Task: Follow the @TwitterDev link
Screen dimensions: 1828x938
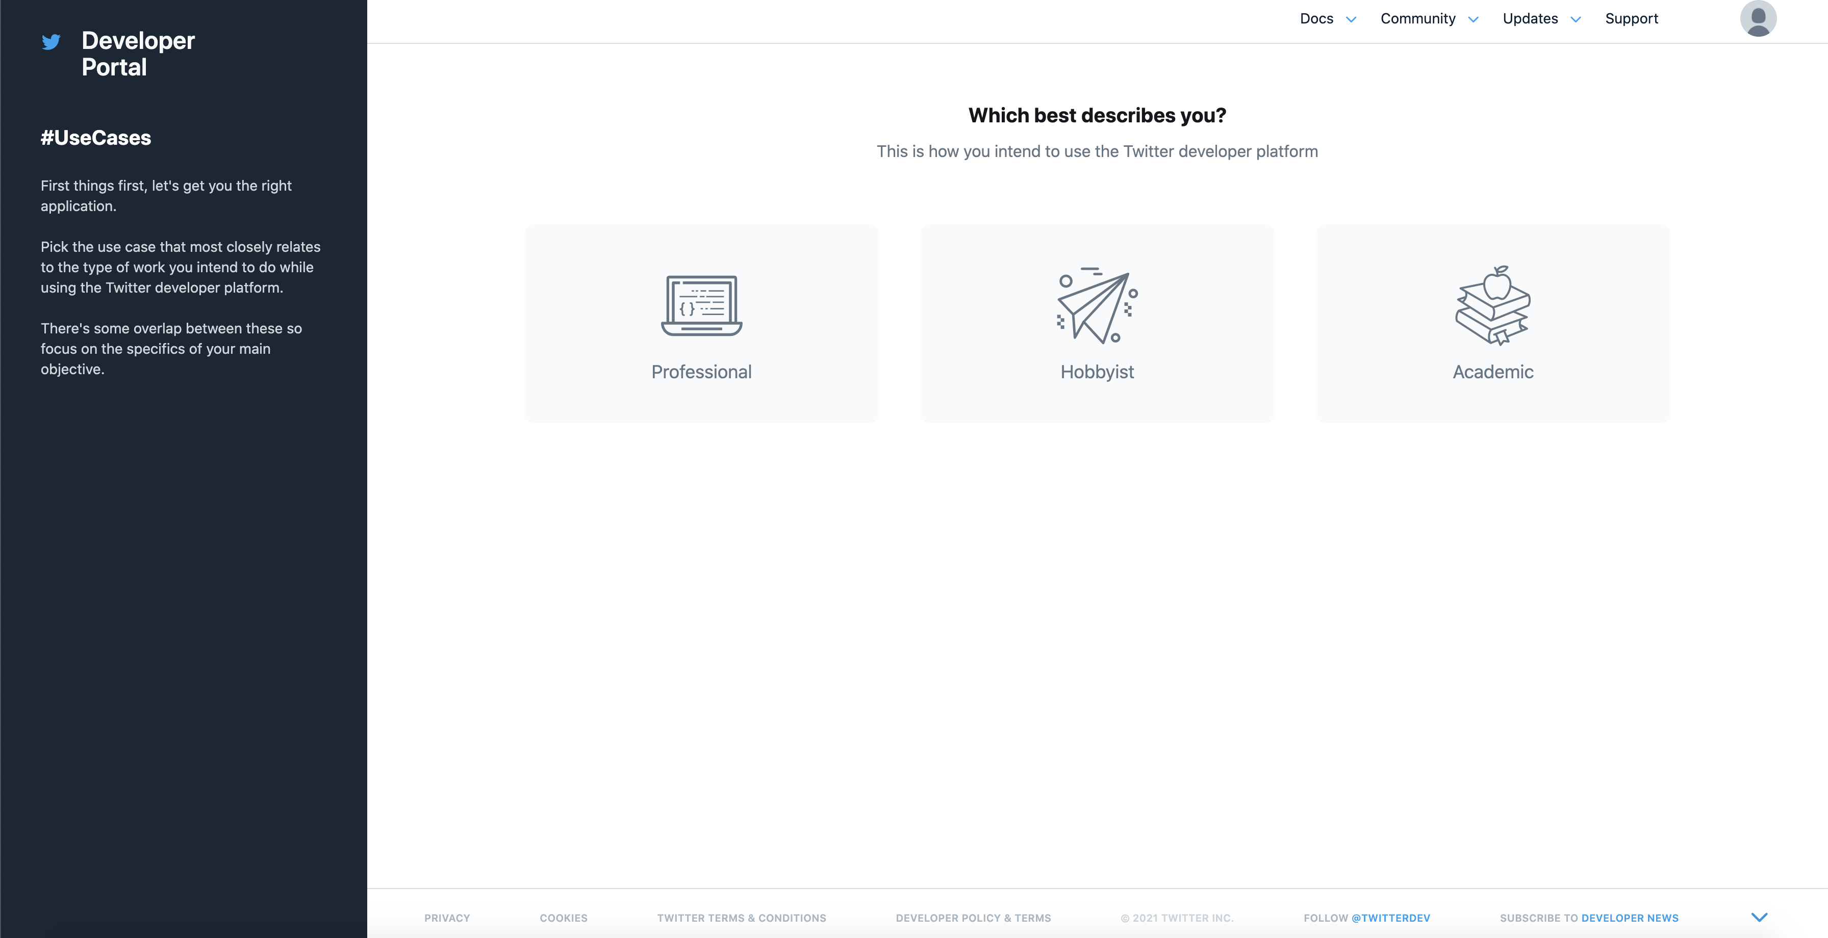Action: pyautogui.click(x=1390, y=918)
